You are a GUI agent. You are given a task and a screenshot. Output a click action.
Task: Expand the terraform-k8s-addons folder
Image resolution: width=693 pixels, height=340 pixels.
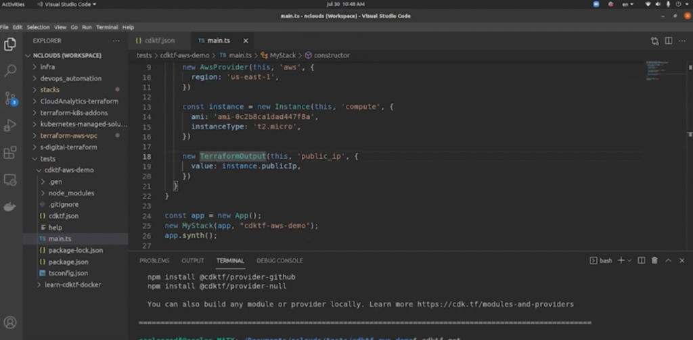76,113
